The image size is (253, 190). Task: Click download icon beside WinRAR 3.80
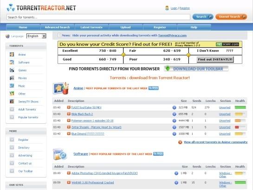click(69, 182)
